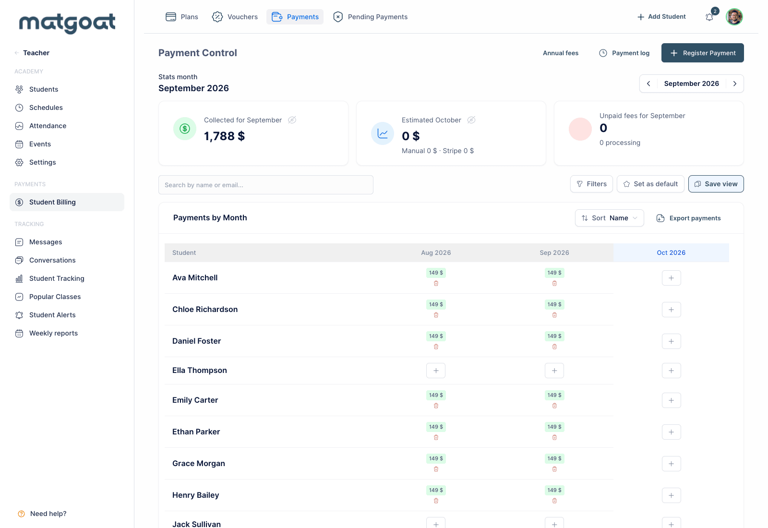Switch to the Plans tab

tap(181, 17)
